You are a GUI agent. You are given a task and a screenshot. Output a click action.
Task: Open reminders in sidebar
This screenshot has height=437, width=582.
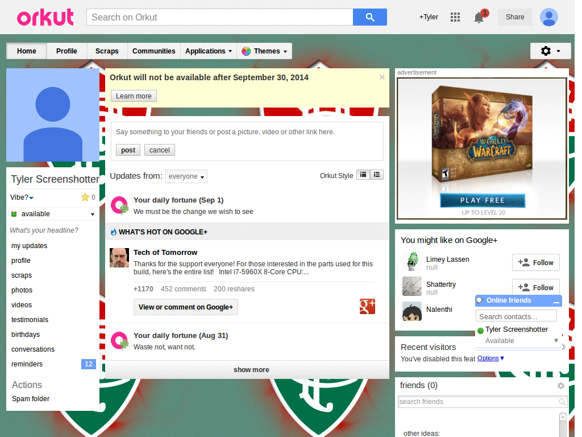tap(27, 364)
